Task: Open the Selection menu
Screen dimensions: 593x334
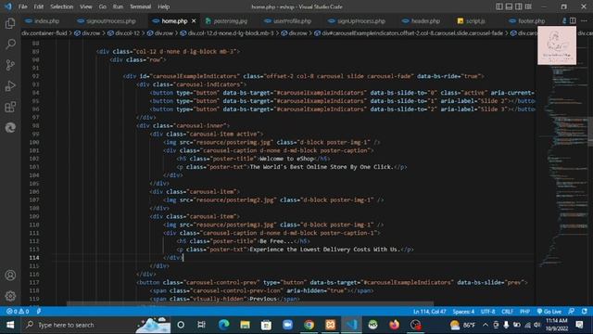Action: coord(61,6)
